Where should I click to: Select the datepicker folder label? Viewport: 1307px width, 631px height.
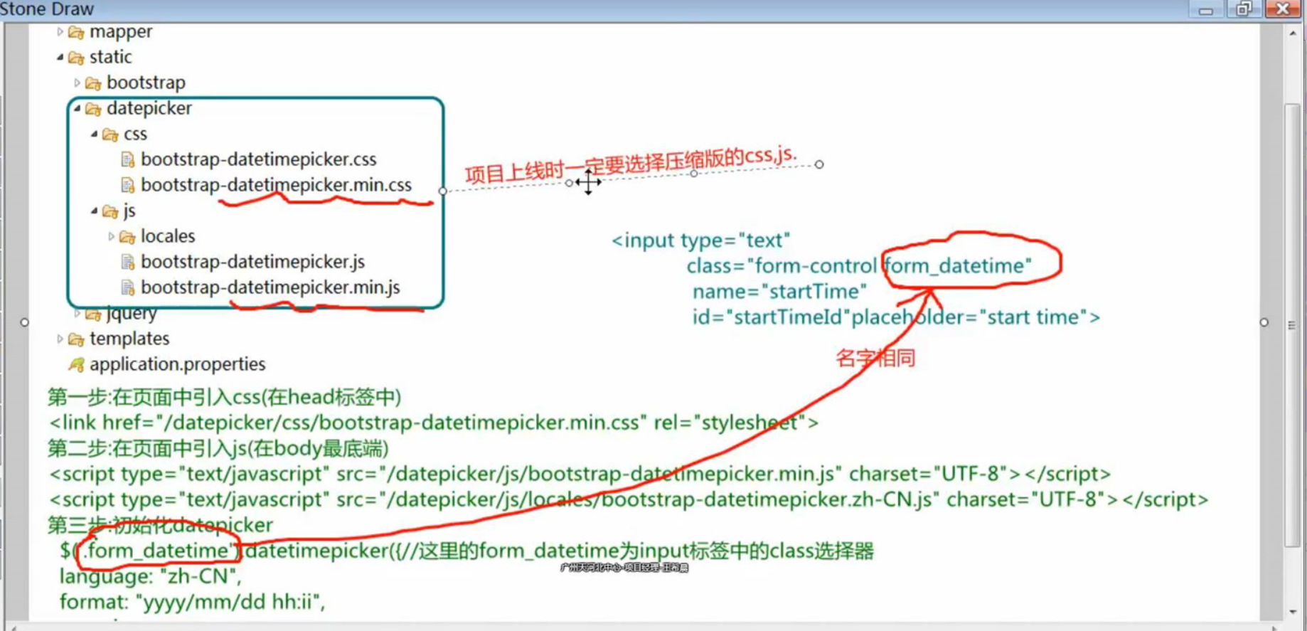149,108
